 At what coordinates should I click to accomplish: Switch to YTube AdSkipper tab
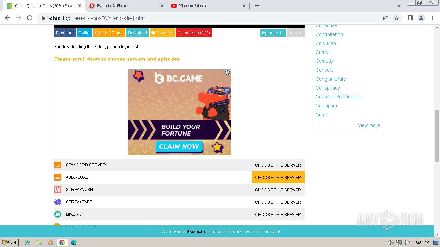[x=208, y=6]
